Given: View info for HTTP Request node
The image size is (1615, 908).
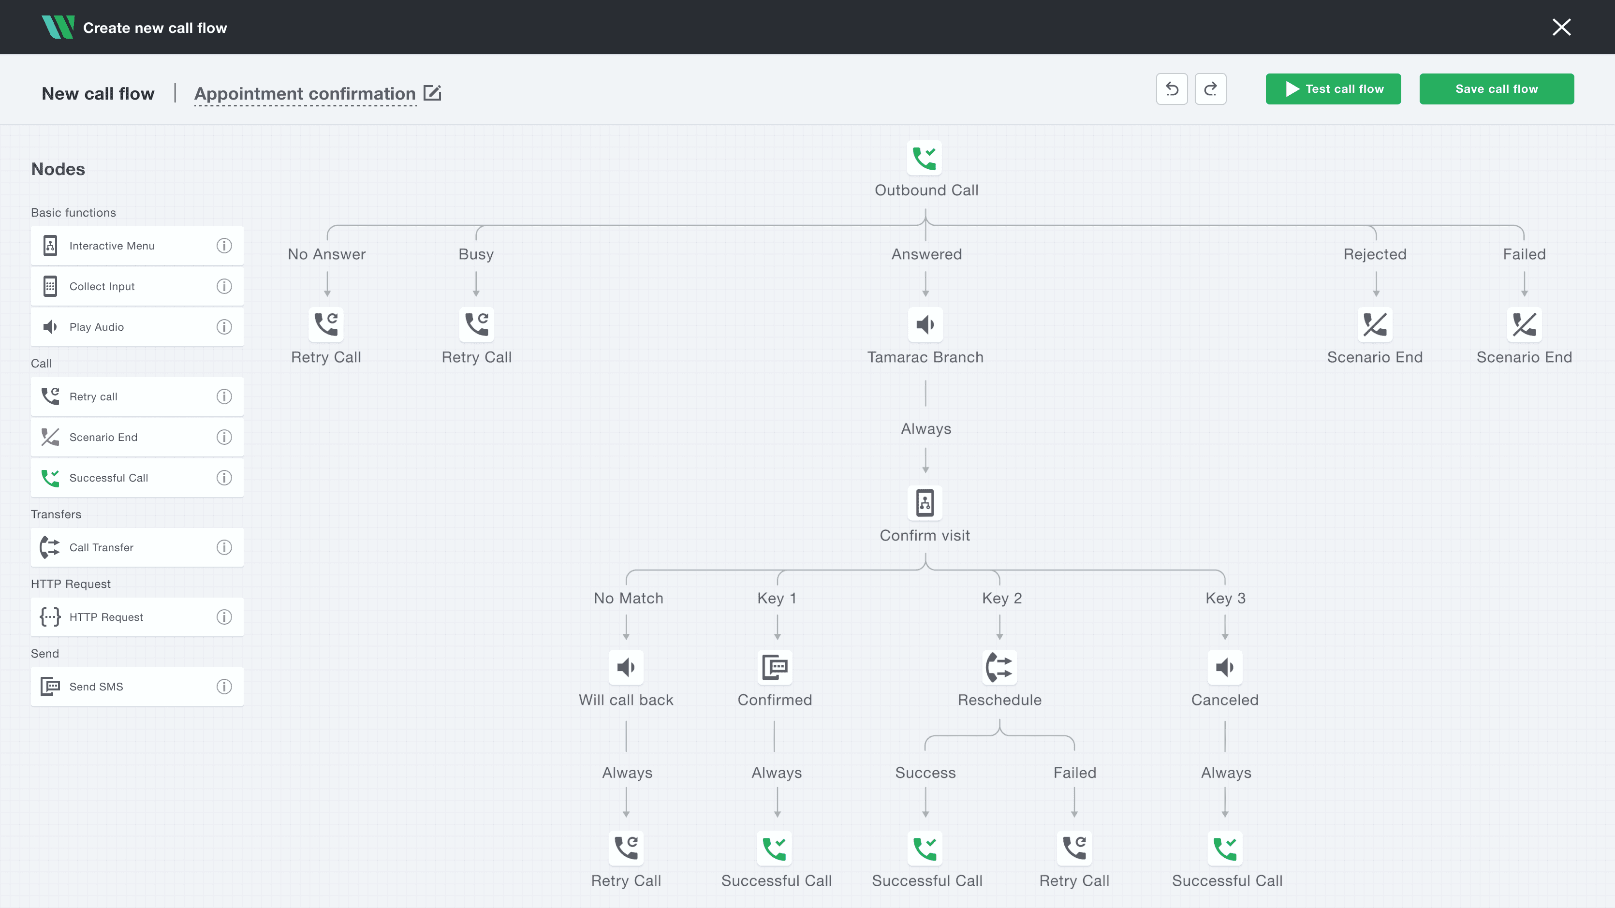Looking at the screenshot, I should 224,617.
